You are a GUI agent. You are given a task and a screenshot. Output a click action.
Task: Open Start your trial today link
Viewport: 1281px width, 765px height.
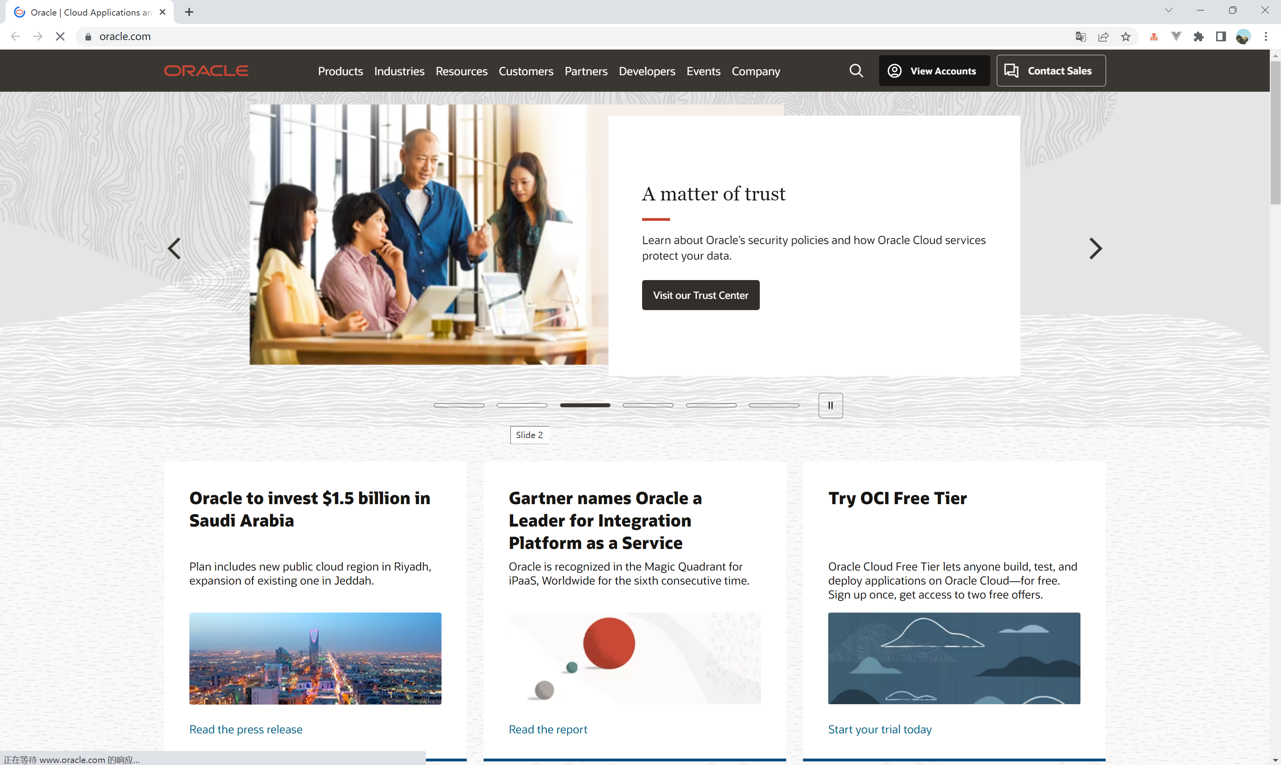click(x=880, y=729)
